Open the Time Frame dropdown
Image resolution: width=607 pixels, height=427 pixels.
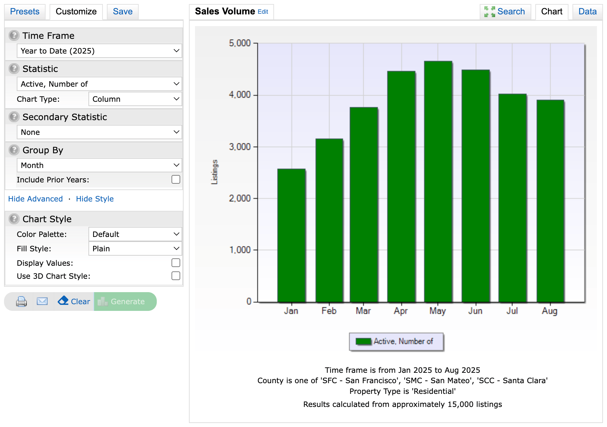[x=99, y=51]
